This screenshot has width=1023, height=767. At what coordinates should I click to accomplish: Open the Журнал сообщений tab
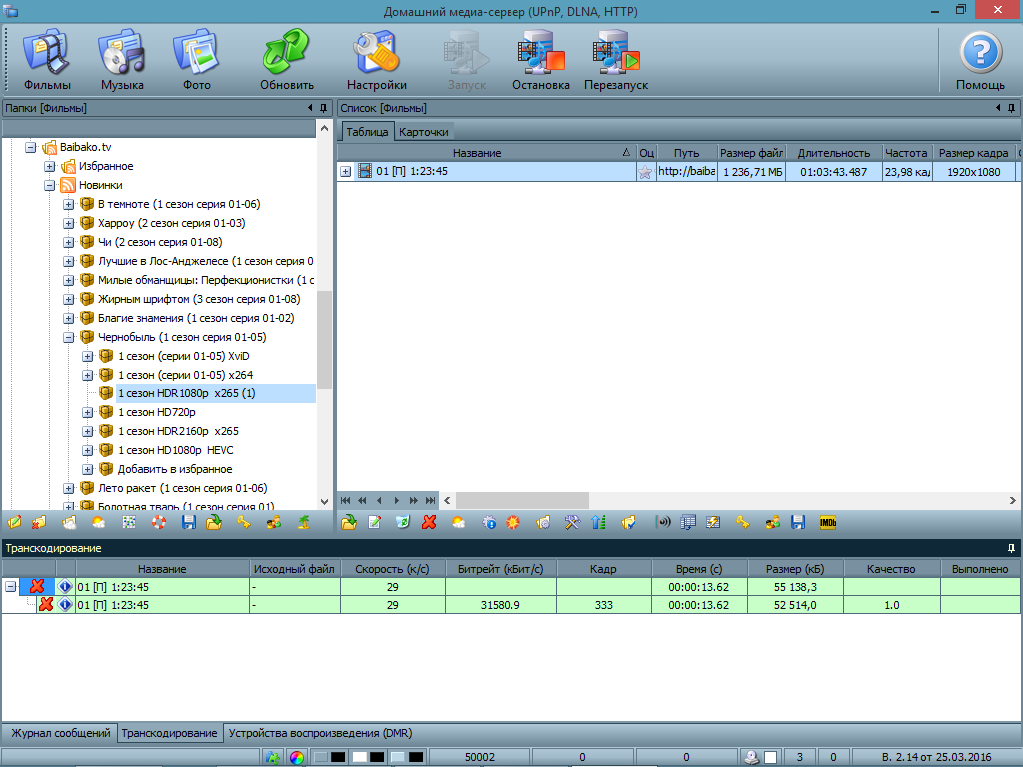(60, 733)
